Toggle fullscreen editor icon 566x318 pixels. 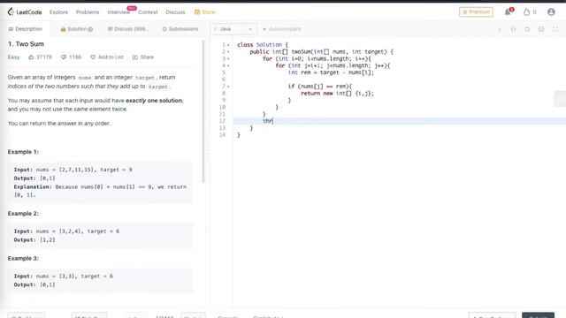555,29
